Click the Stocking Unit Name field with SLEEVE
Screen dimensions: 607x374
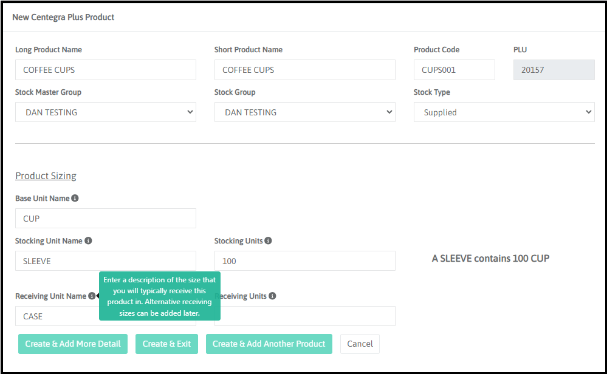pyautogui.click(x=106, y=261)
